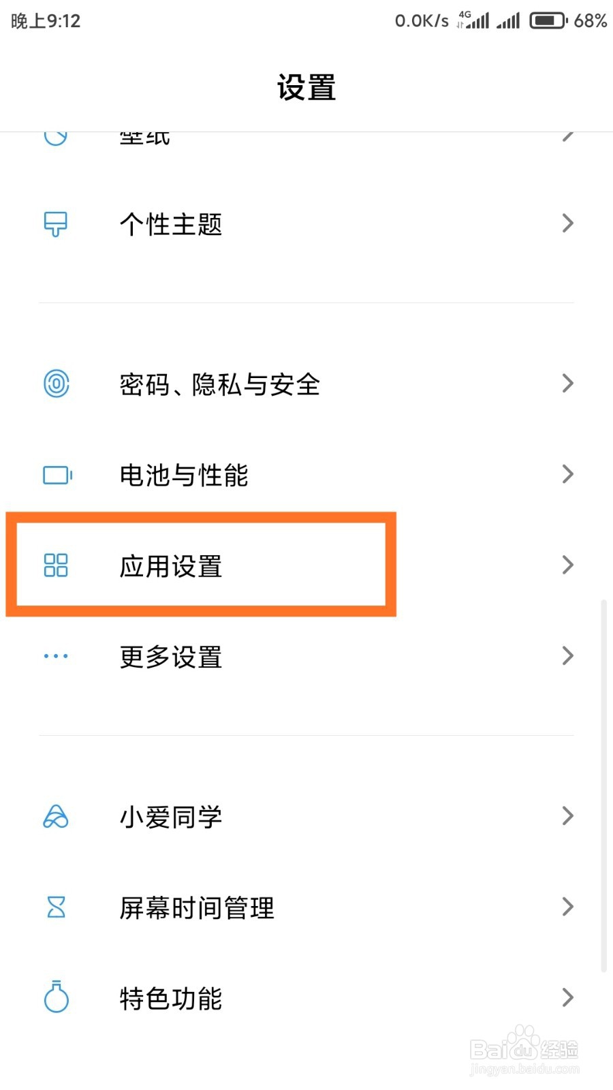The height and width of the screenshot is (1090, 613).
Task: Click the 壁纸 wallpaper icon
Action: (x=56, y=134)
